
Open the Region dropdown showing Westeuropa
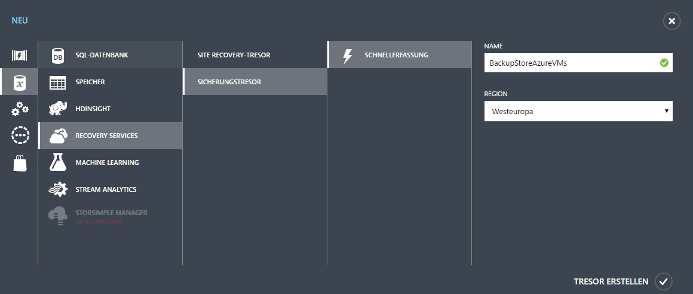pyautogui.click(x=578, y=111)
